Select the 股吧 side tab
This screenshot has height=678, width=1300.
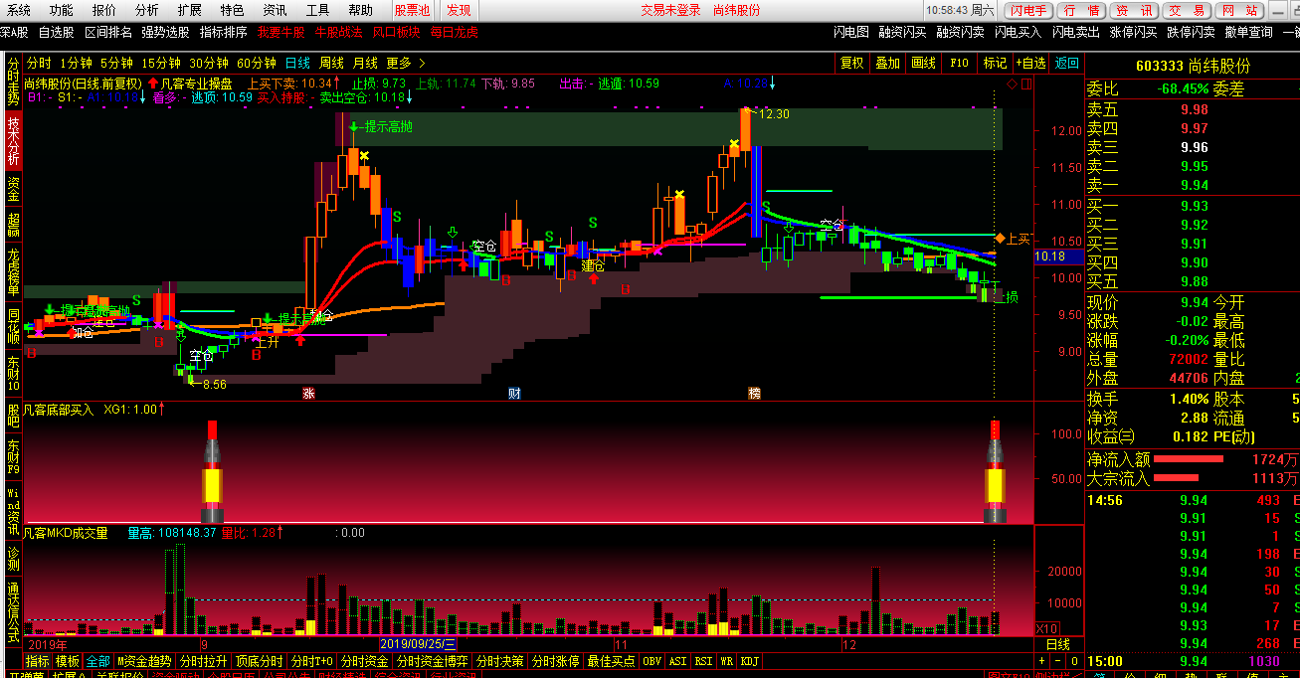13,415
